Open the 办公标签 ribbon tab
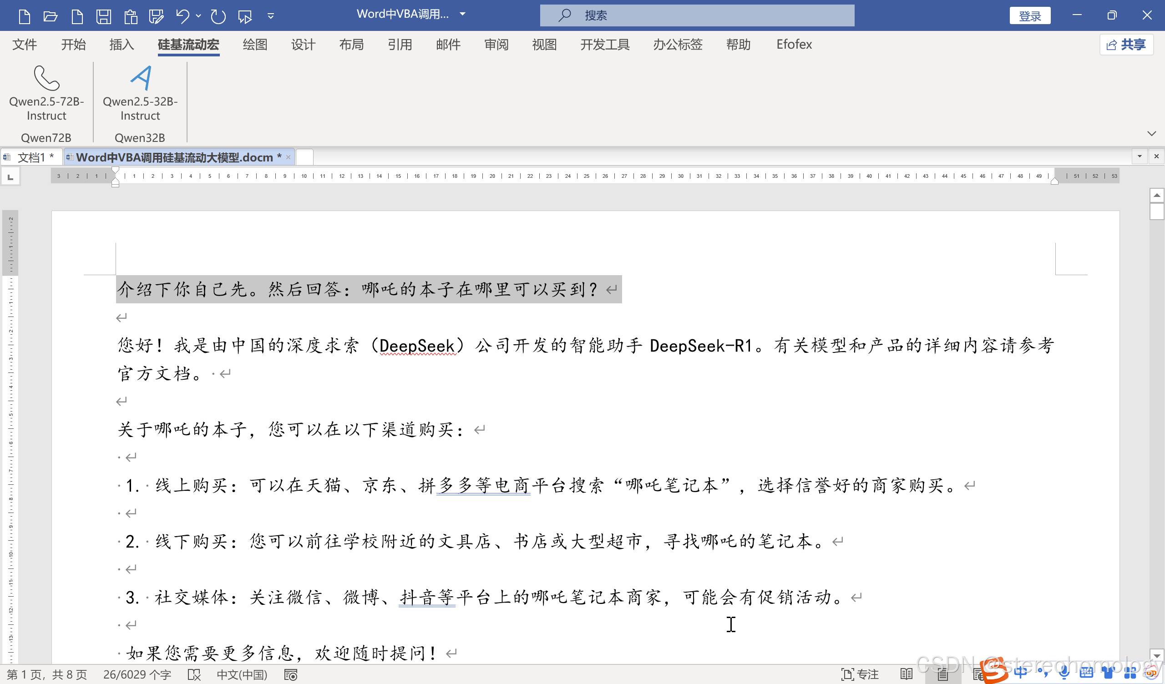The width and height of the screenshot is (1165, 684). 677,45
